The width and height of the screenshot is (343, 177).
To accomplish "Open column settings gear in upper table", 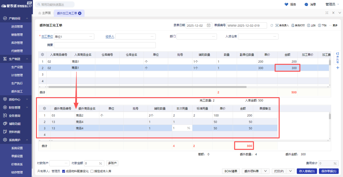I will tap(42, 54).
